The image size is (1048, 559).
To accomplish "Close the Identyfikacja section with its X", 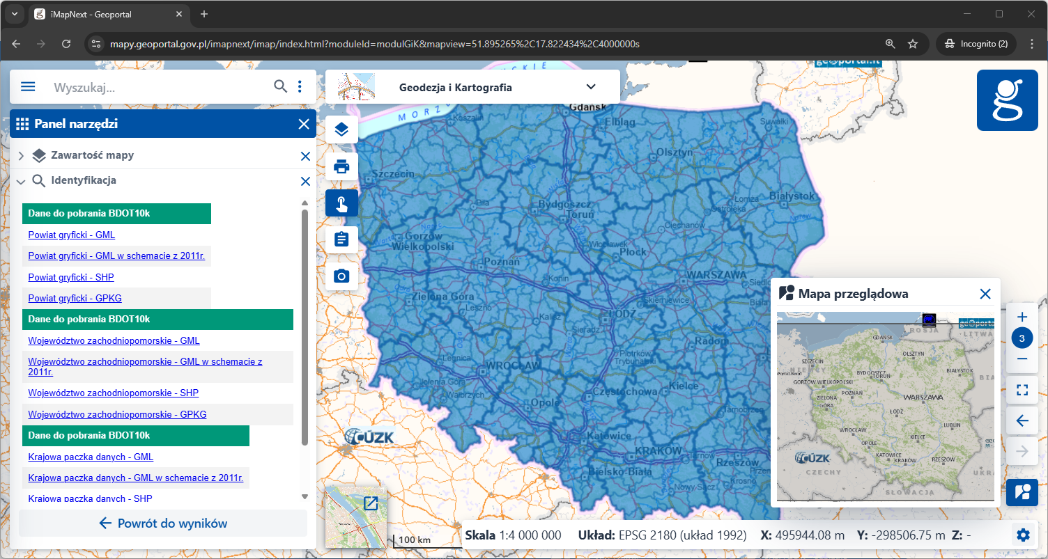I will click(x=305, y=181).
